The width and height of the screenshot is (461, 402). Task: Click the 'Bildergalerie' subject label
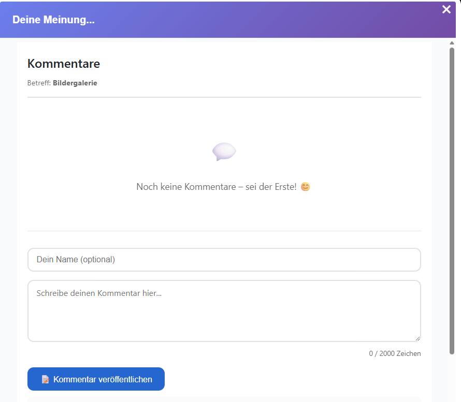point(75,83)
